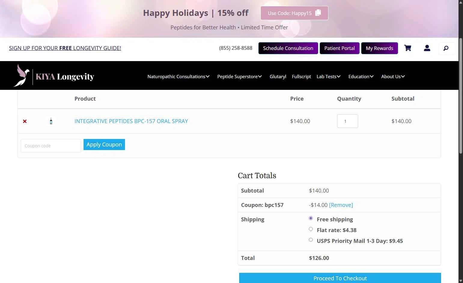Screen dimensions: 463x283
Task: Open the free longevity guide signup link
Action: click(x=65, y=48)
